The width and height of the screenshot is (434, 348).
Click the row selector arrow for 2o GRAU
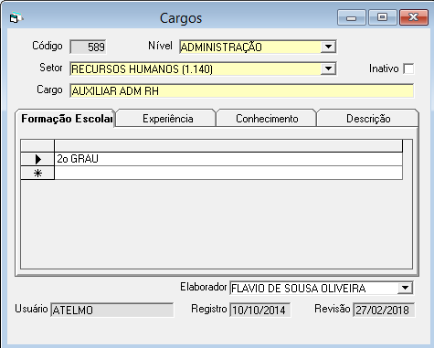point(37,159)
